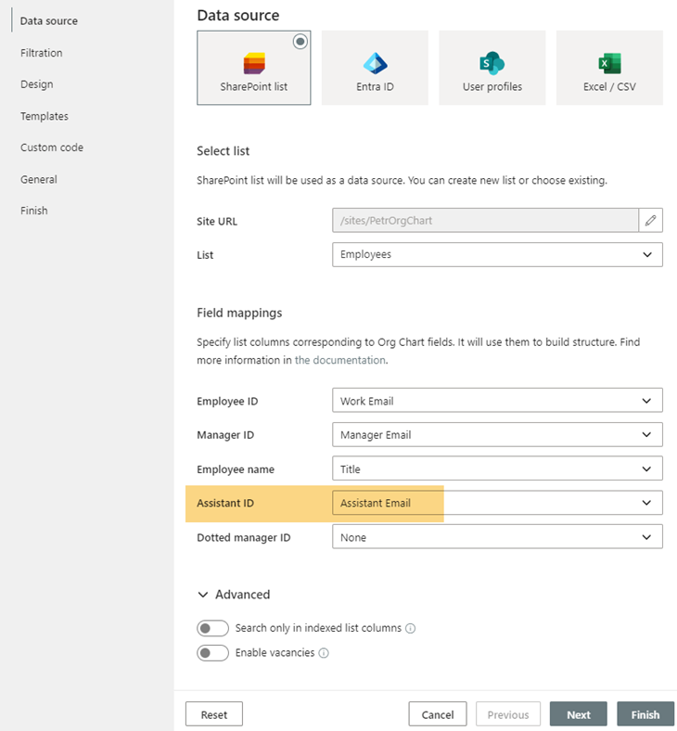Click info icon beside indexed list columns
The height and width of the screenshot is (731, 677).
click(411, 628)
